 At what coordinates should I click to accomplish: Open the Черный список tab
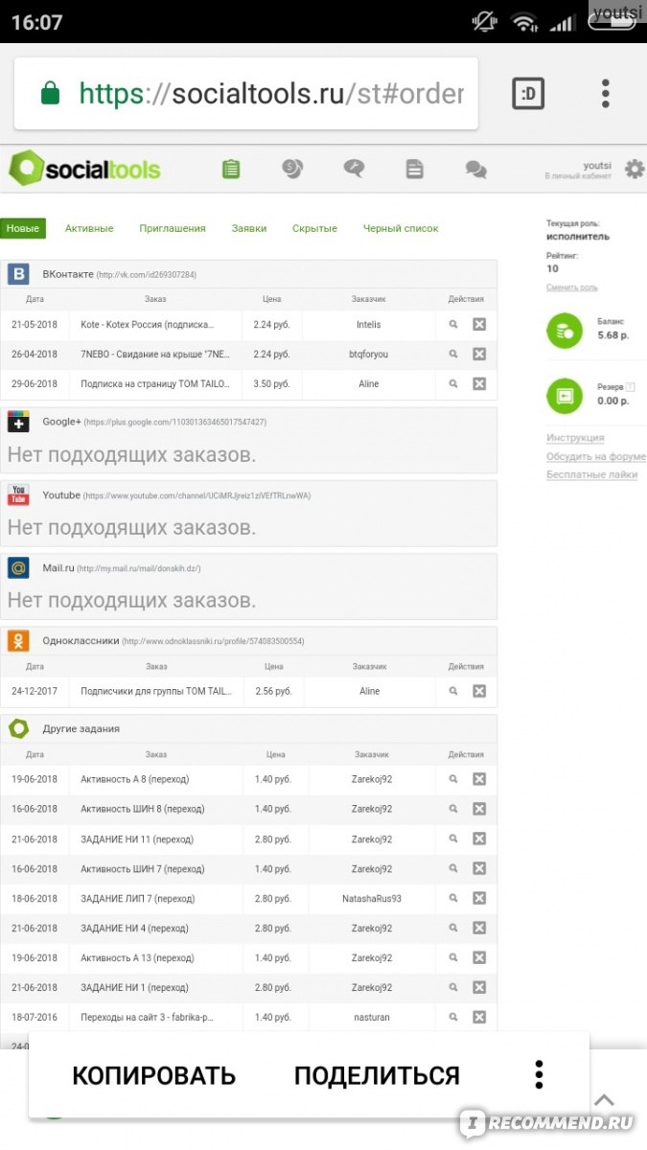pos(401,228)
